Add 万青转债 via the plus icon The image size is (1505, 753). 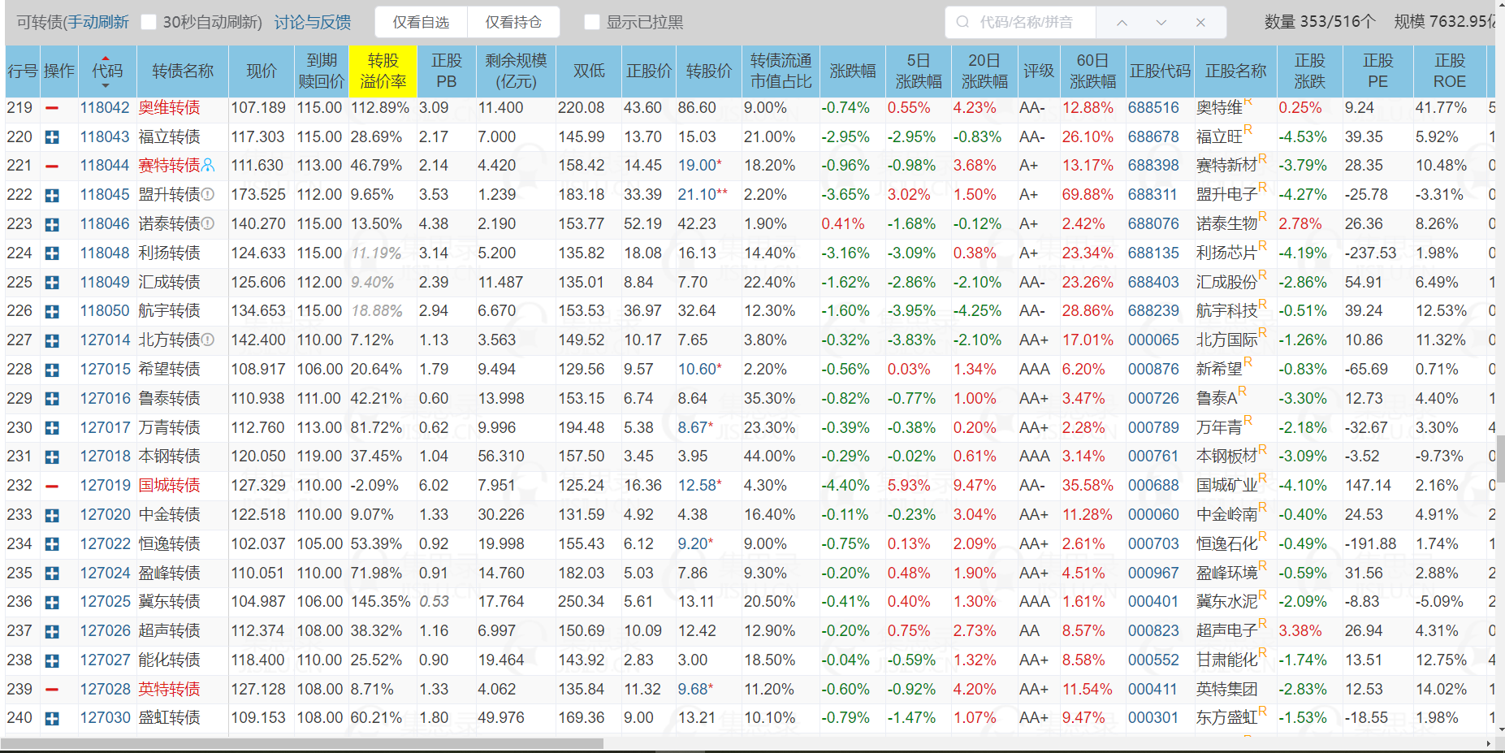click(x=52, y=428)
